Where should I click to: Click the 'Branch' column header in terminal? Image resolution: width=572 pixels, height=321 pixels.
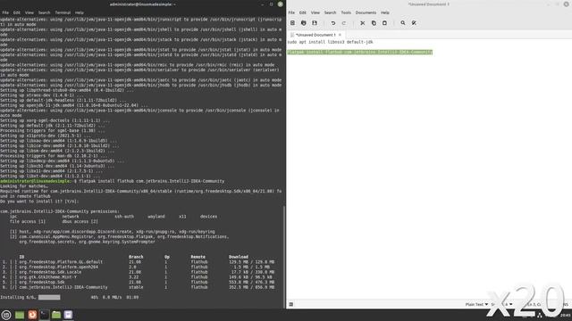(x=136, y=257)
